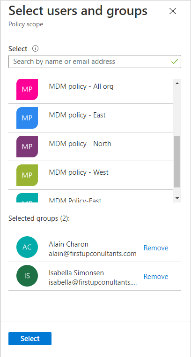
Task: Click the purple MP avatar for North policy
Action: 27,147
